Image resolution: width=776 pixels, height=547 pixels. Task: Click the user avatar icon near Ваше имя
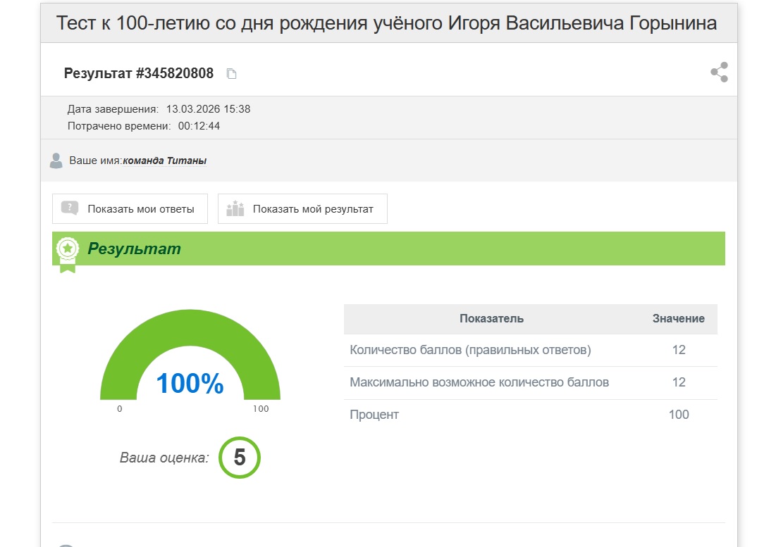pyautogui.click(x=56, y=161)
